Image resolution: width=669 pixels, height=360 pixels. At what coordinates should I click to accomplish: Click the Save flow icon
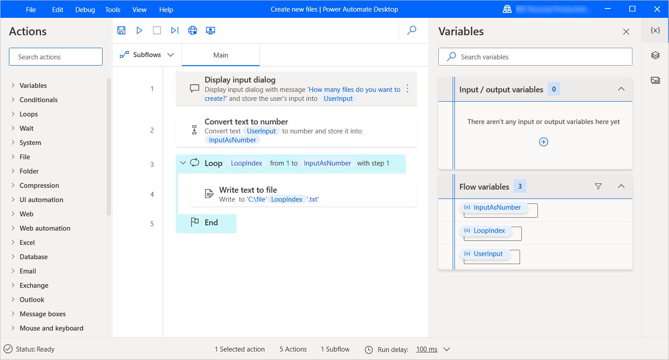[x=121, y=30]
